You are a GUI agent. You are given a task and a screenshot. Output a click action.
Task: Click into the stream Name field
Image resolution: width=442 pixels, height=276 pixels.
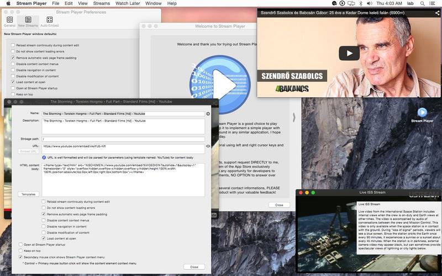pos(123,114)
